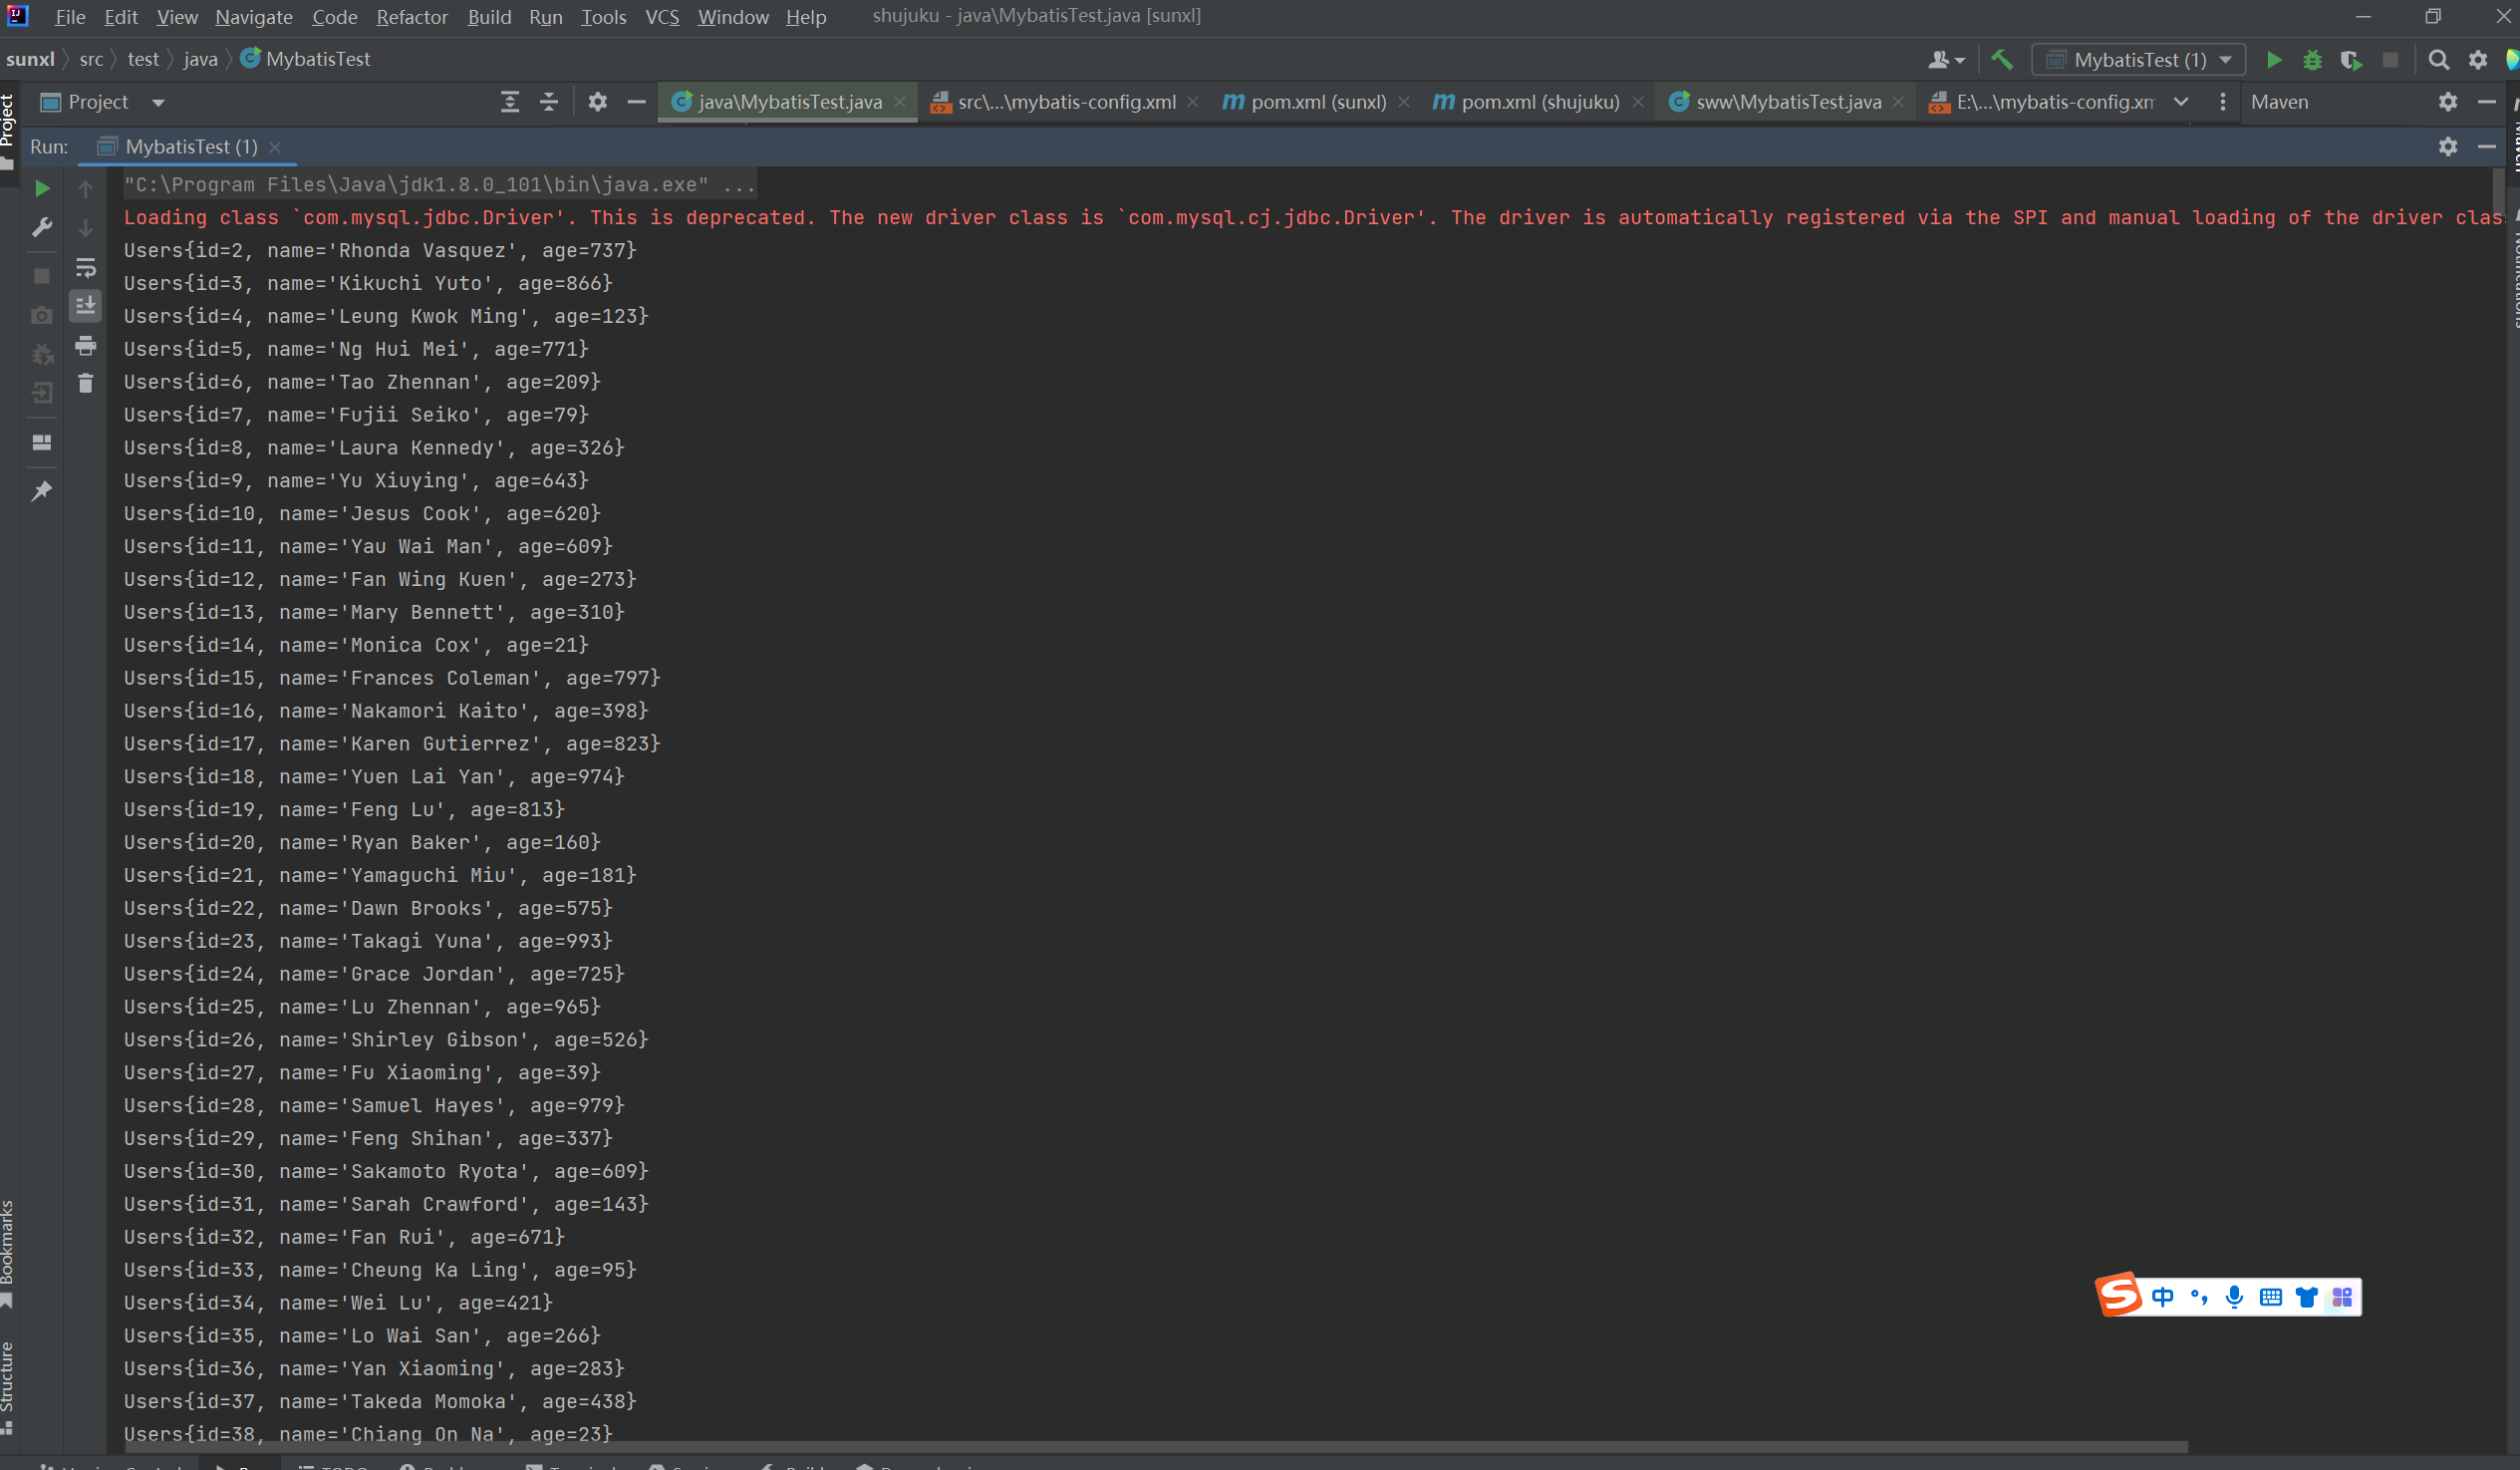Click the horizontal console scrollbar

click(x=1150, y=1447)
